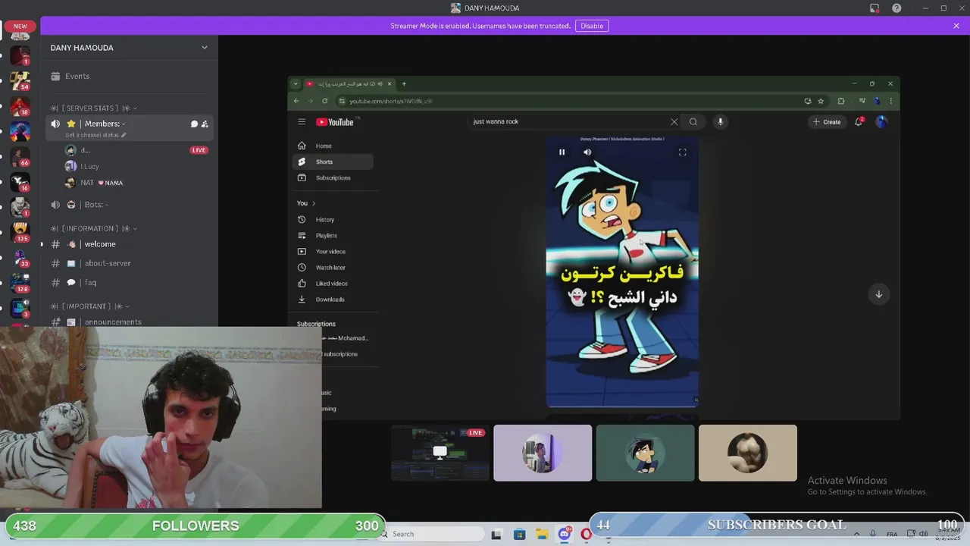970x546 pixels.
Task: Open YouTube account avatar menu
Action: (881, 121)
